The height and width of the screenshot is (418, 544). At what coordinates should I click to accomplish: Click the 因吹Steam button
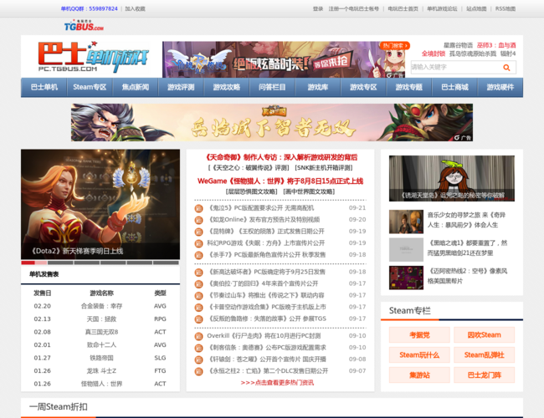[485, 334]
